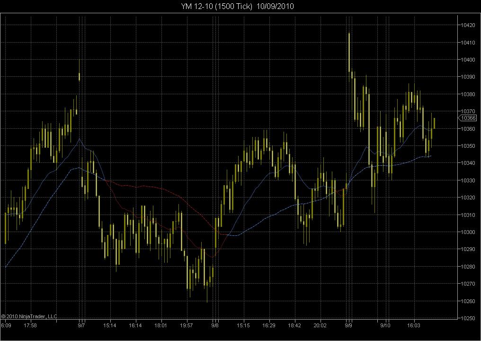Click the 19:57 time axis label
This screenshot has width=481, height=341.
tap(186, 325)
